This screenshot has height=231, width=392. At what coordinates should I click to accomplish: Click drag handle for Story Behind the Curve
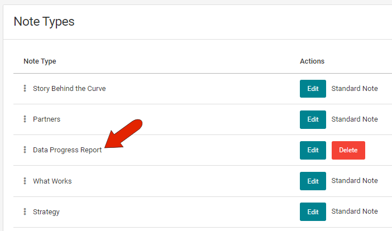25,88
